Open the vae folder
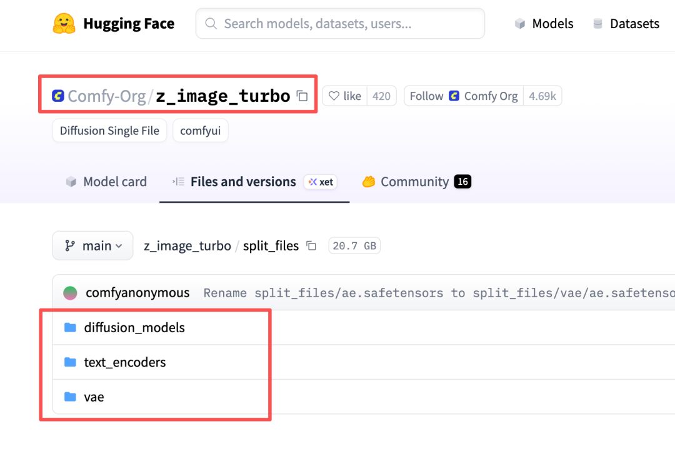Image resolution: width=675 pixels, height=459 pixels. coord(94,397)
